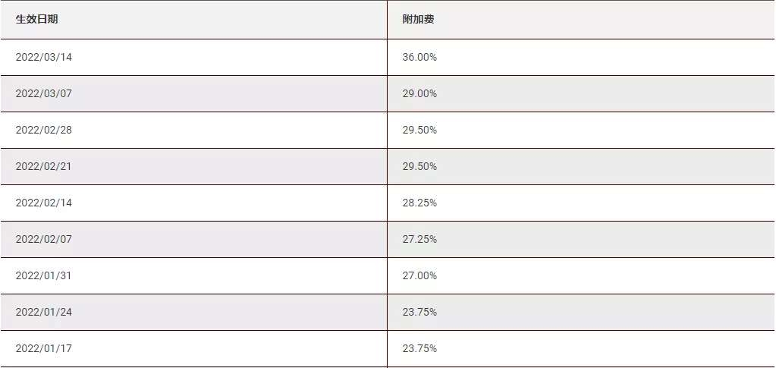Select the 2022/01/31 date cell
This screenshot has height=368, width=776.
coord(44,275)
